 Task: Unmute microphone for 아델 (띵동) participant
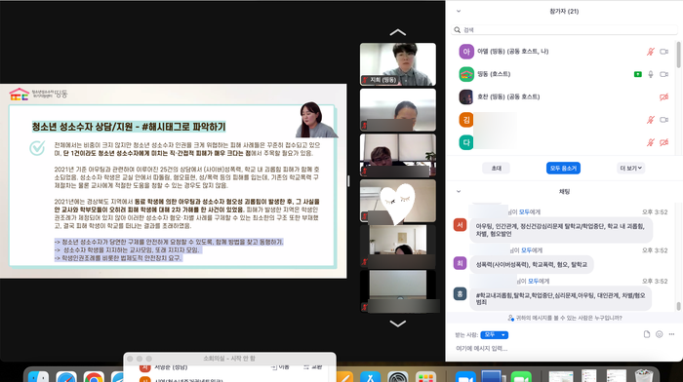(x=651, y=52)
